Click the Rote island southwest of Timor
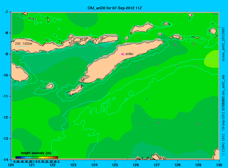 [x=76, y=90]
